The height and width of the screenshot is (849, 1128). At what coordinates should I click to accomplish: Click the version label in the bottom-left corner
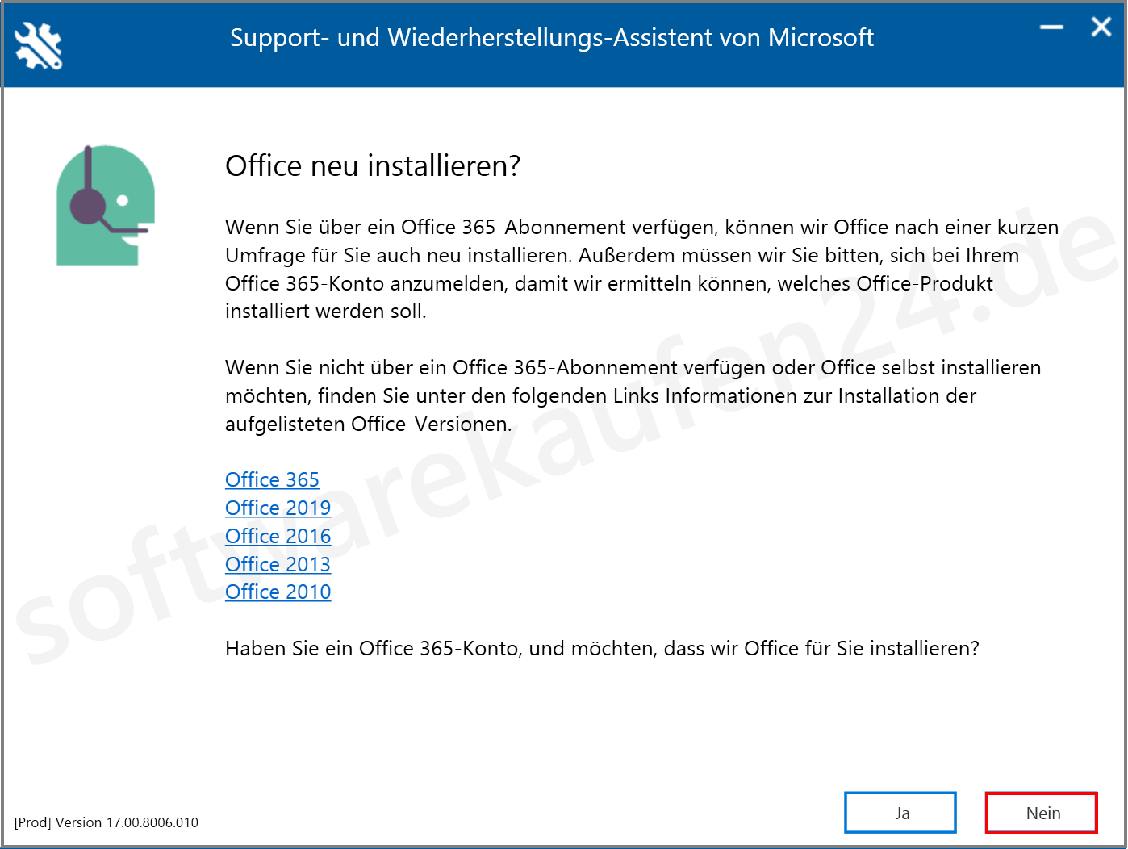click(x=106, y=822)
